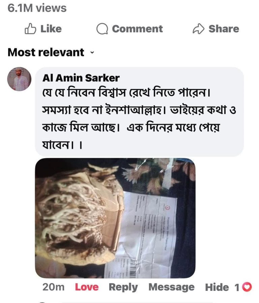The width and height of the screenshot is (259, 303).
Task: Click Reply under the comment
Action: [x=123, y=287]
